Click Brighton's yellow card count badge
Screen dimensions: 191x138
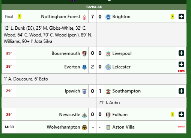tap(172, 17)
